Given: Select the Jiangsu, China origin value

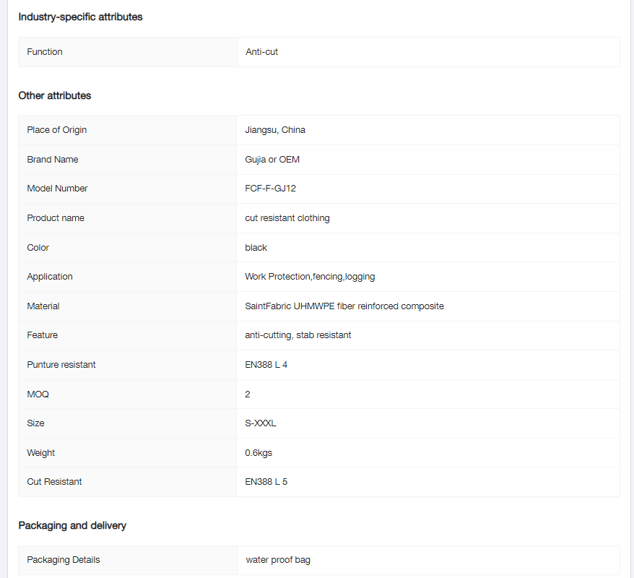Looking at the screenshot, I should tap(275, 130).
